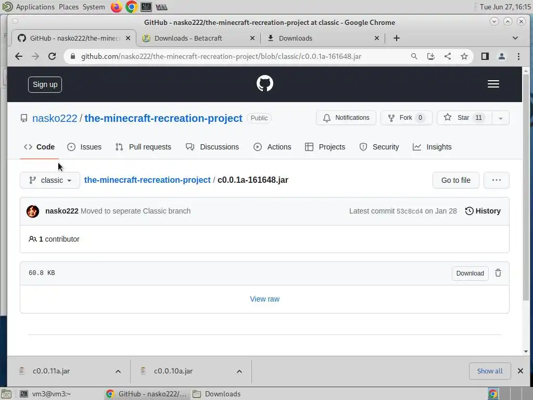
Task: Open the GitHub hamburger navigation menu
Action: click(x=493, y=84)
